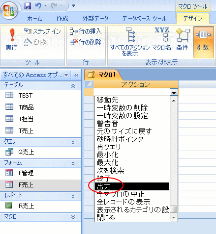
Task: Open the T売上 table
Action: [41, 131]
